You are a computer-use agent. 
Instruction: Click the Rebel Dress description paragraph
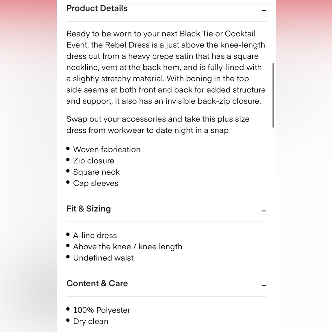tap(166, 67)
